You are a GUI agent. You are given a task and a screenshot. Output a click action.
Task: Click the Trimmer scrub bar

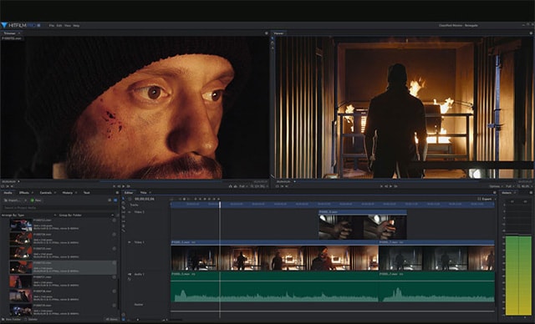tap(135, 181)
